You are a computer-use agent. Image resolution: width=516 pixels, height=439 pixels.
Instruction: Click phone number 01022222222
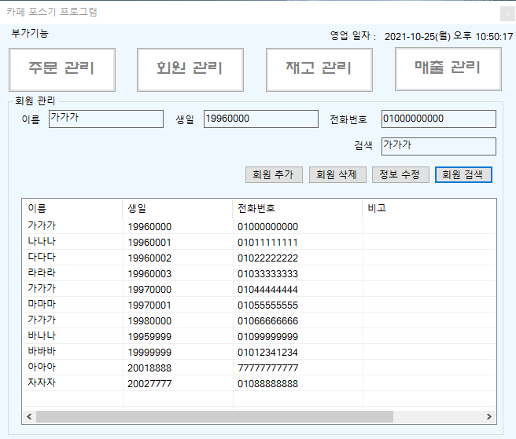pyautogui.click(x=267, y=258)
